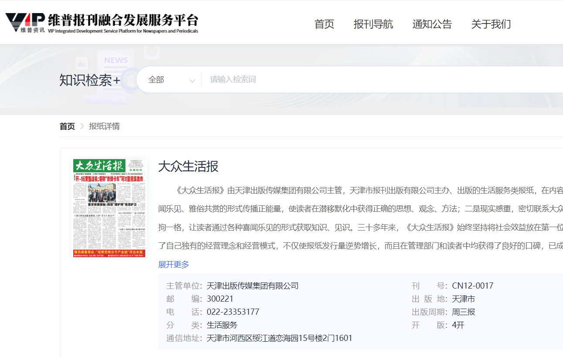Select the publication number CN12-0017
This screenshot has height=357, width=563.
tap(473, 286)
